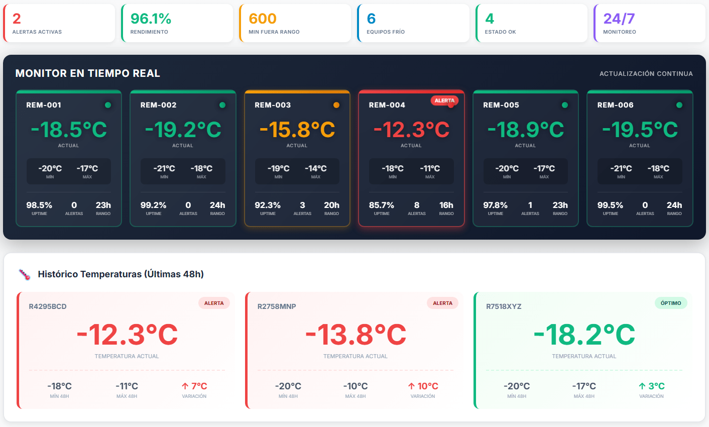Viewport: 709px width, 427px height.
Task: Click the red variation arrow for R2758MNP
Action: [412, 386]
